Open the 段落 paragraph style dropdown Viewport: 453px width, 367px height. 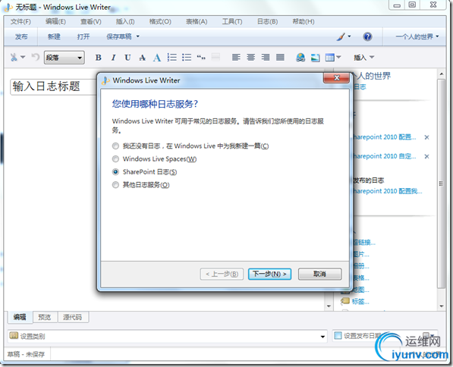(x=64, y=58)
